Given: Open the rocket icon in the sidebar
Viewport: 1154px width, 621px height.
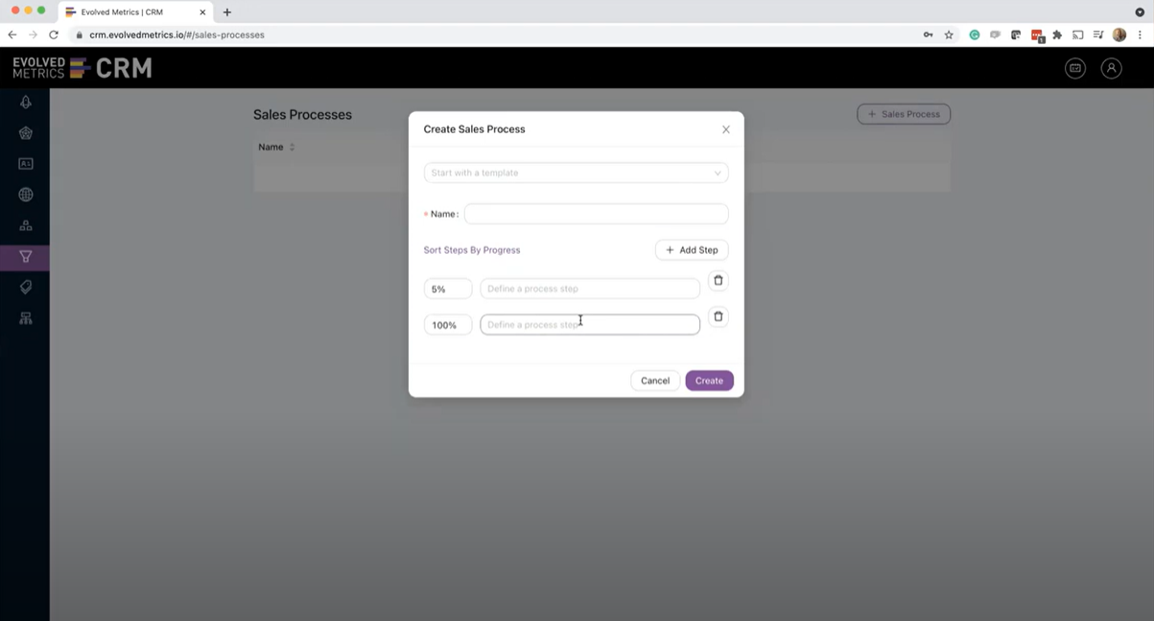Looking at the screenshot, I should (25, 102).
